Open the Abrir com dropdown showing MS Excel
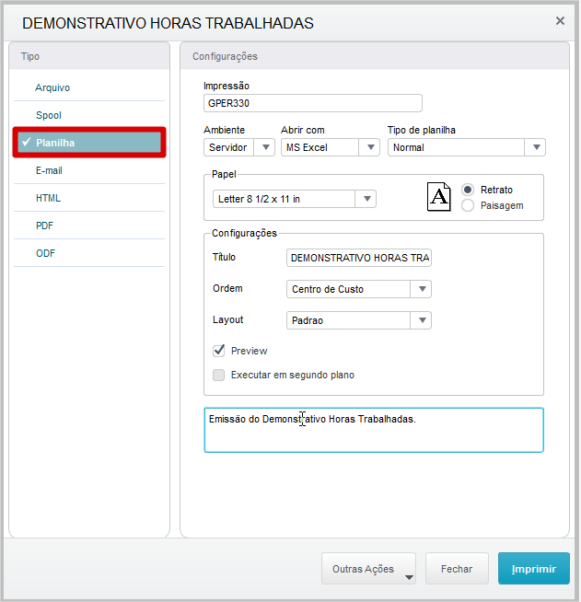The image size is (581, 602). pos(331,147)
